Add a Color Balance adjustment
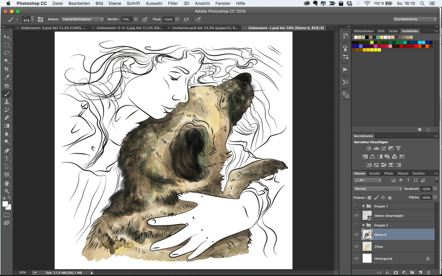The width and height of the screenshot is (442, 276). [x=372, y=156]
